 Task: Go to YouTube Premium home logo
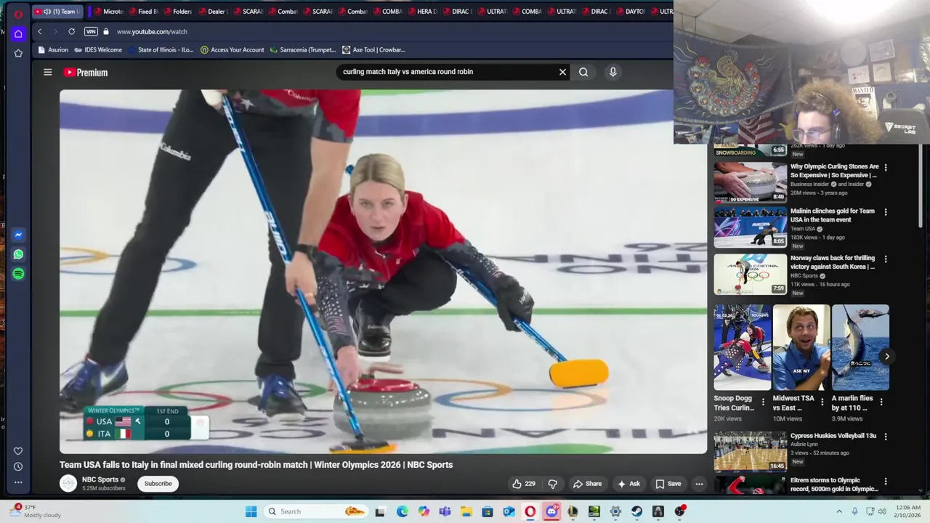86,72
